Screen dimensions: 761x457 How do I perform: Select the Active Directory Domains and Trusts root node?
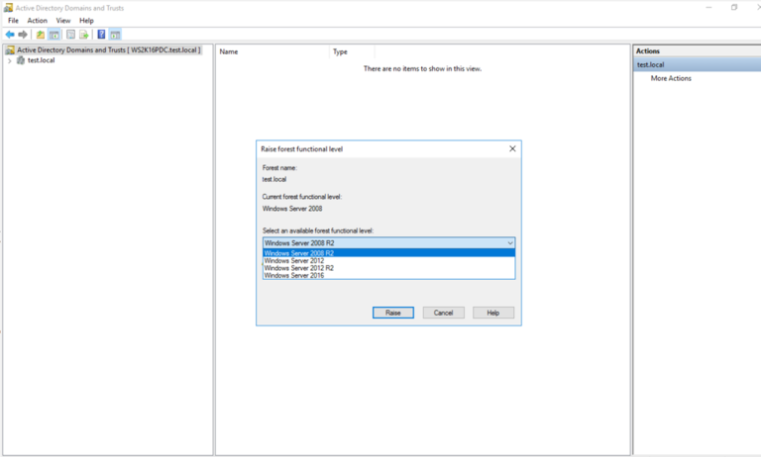pyautogui.click(x=107, y=49)
